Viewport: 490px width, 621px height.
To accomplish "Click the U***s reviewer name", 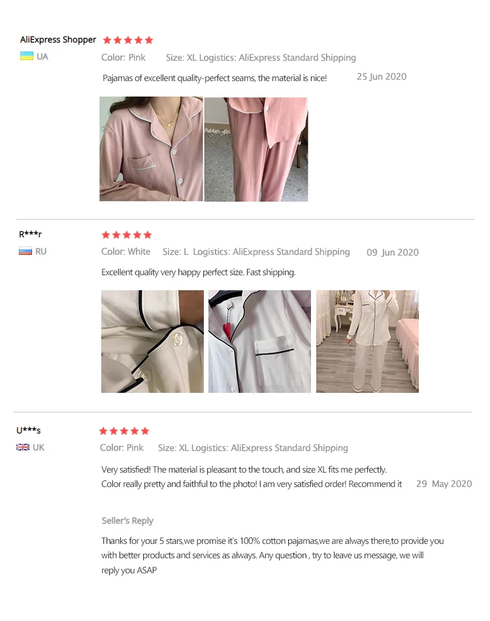I will (x=29, y=430).
